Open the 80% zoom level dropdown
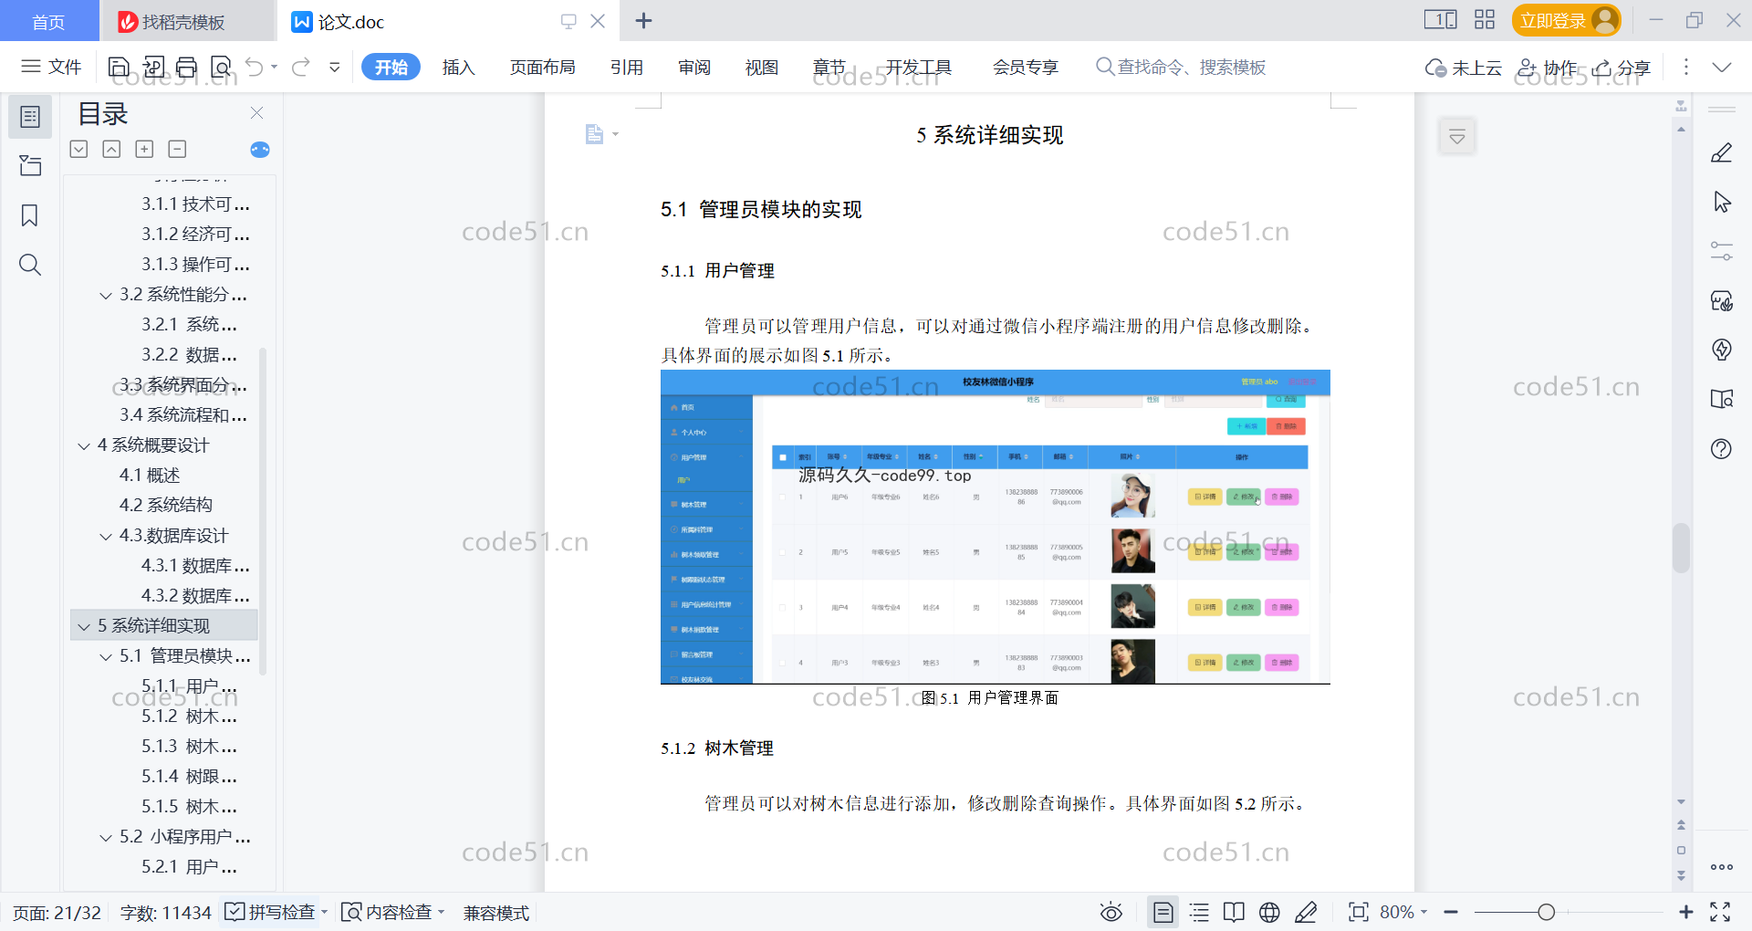The height and width of the screenshot is (931, 1752). tap(1403, 912)
